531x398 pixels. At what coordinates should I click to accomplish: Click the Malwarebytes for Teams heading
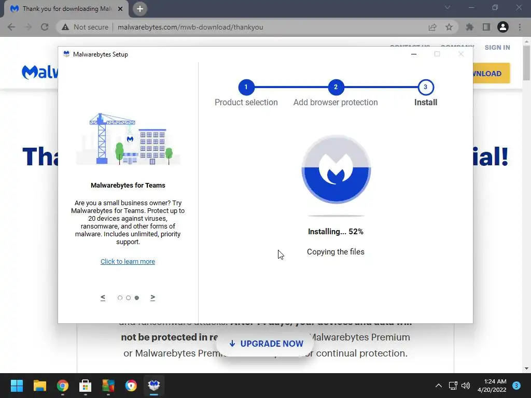pyautogui.click(x=128, y=185)
